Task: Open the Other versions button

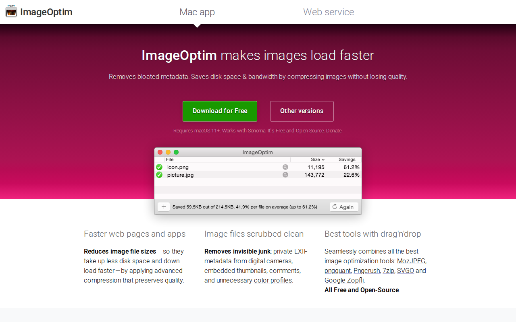Action: pos(302,111)
